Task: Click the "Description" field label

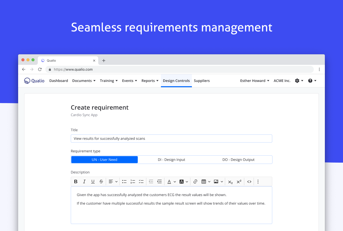Action: point(80,172)
